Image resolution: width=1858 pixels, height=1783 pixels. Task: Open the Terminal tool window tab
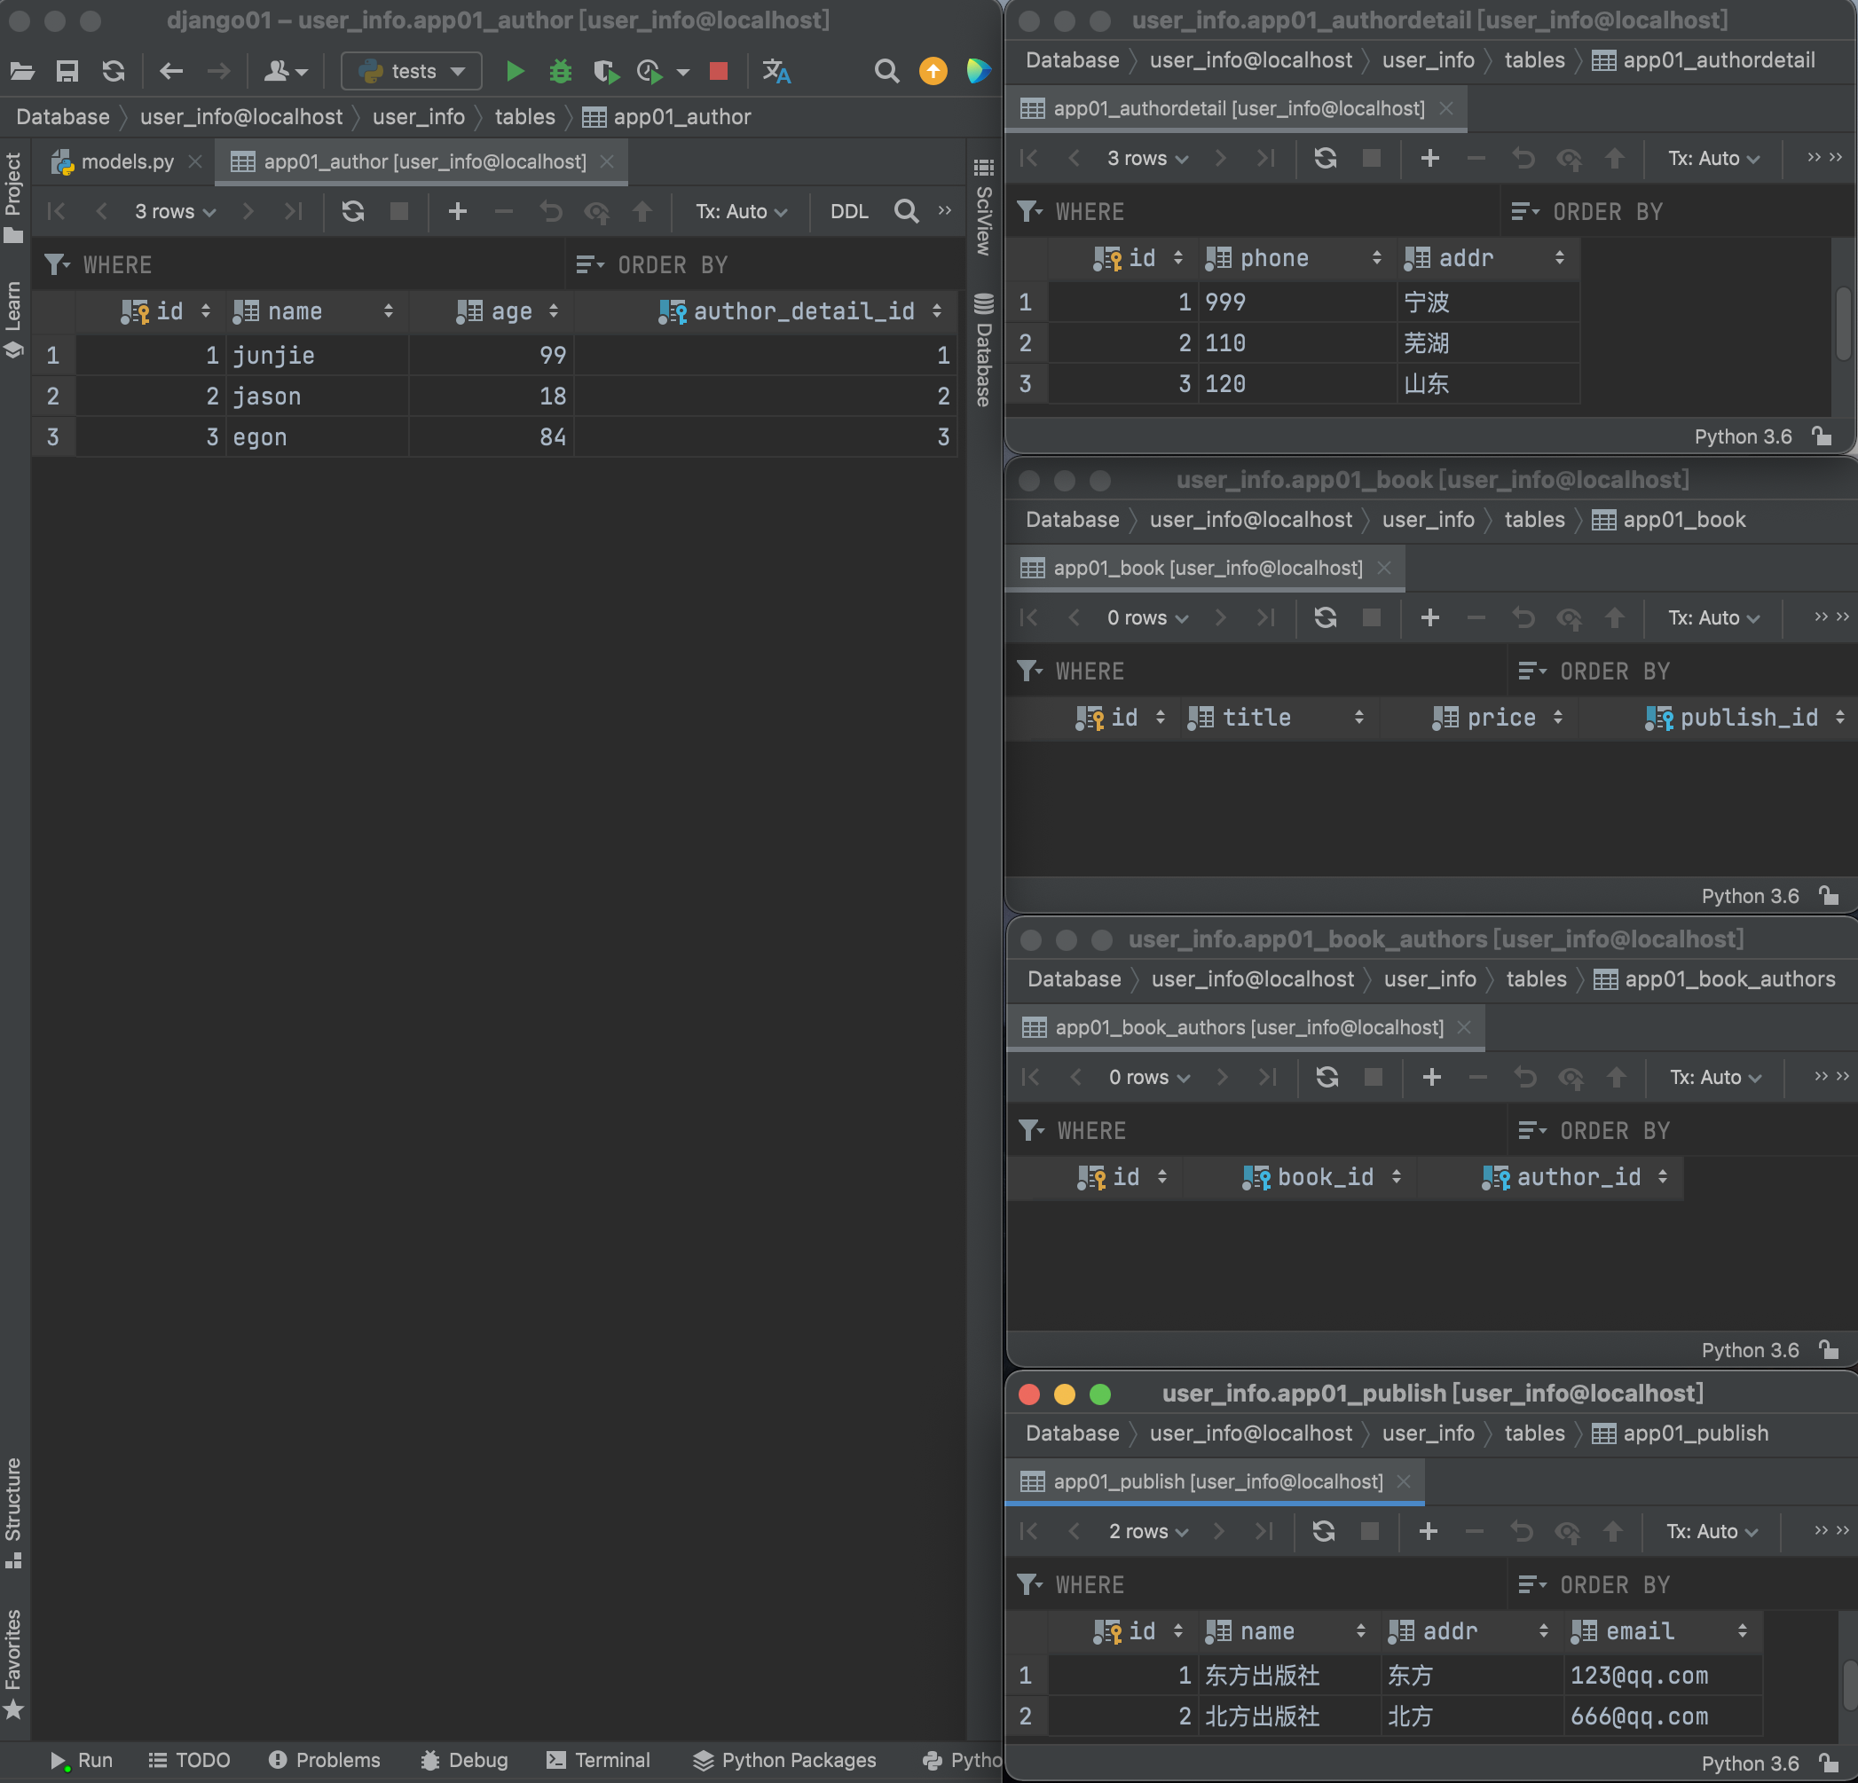[599, 1760]
